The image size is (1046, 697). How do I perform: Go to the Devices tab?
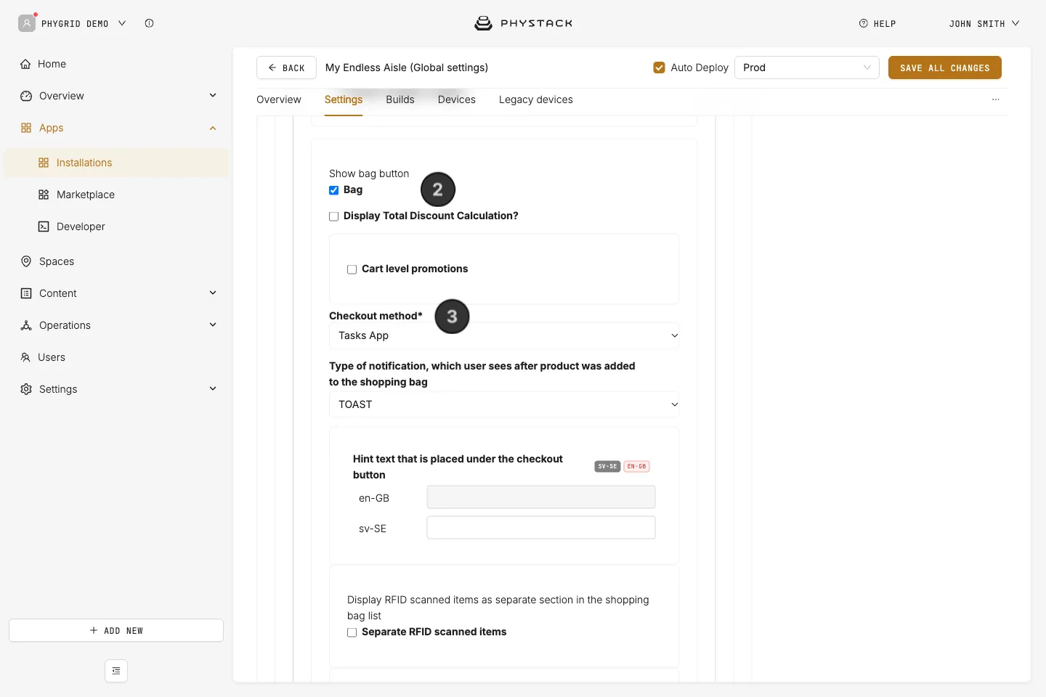457,99
